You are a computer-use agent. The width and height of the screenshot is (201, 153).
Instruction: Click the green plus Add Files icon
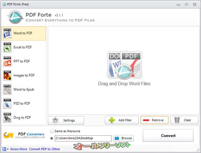(x=112, y=120)
